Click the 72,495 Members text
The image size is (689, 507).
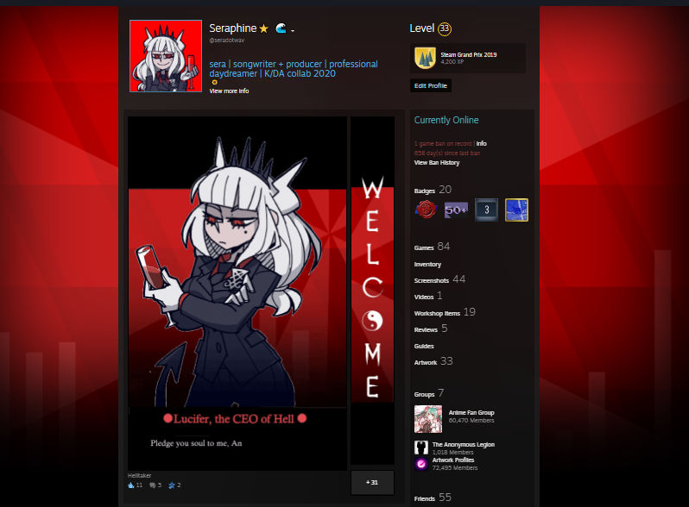pos(455,468)
